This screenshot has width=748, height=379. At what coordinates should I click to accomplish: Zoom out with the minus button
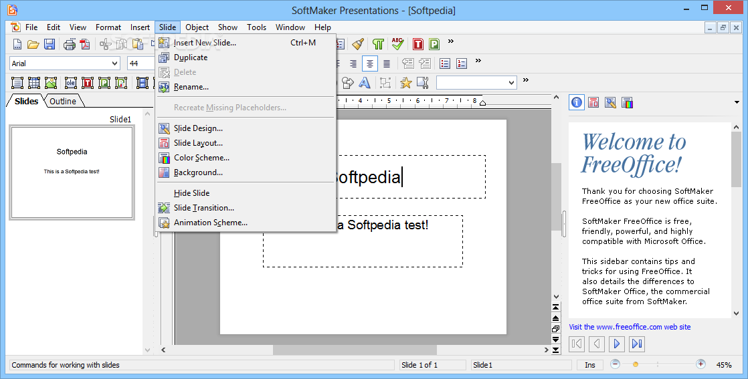[616, 364]
